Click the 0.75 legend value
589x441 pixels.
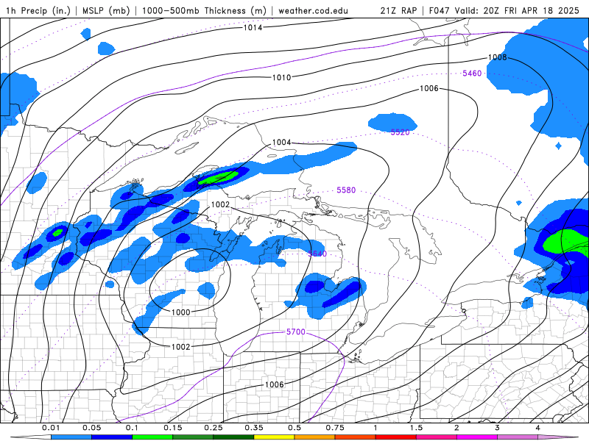[x=335, y=428]
